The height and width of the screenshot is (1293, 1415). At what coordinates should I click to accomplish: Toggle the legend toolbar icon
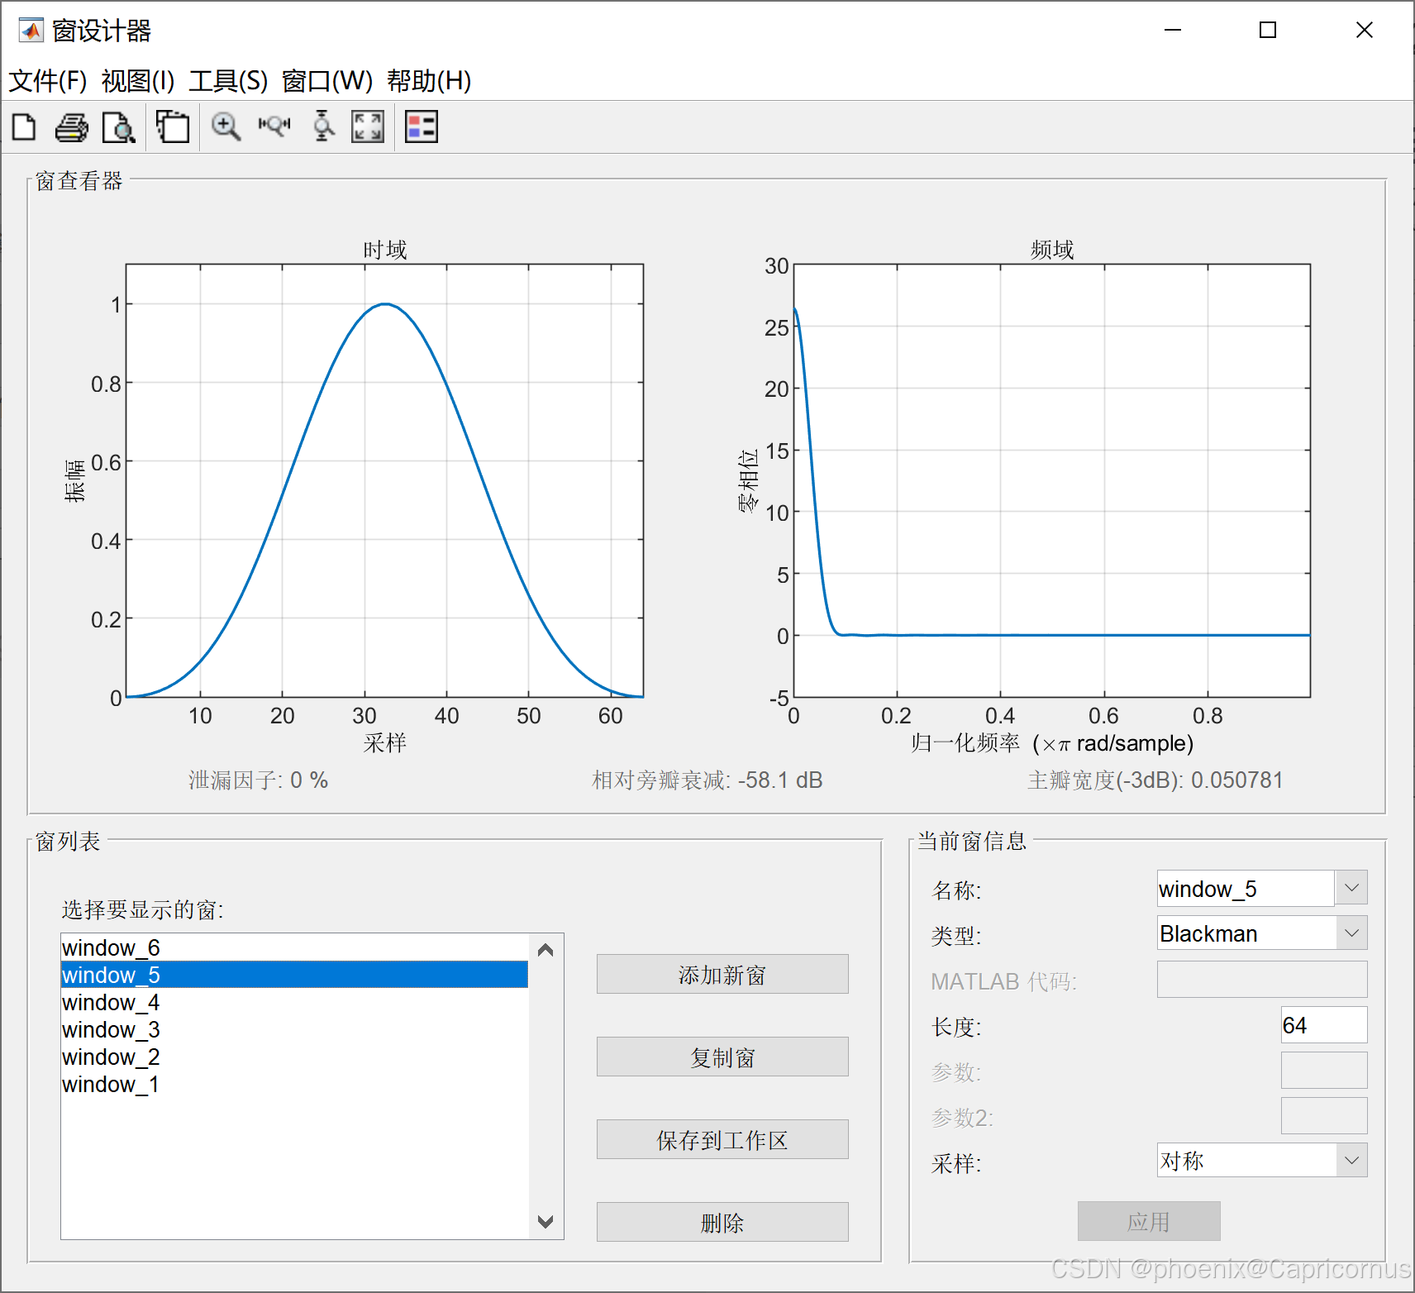[422, 127]
